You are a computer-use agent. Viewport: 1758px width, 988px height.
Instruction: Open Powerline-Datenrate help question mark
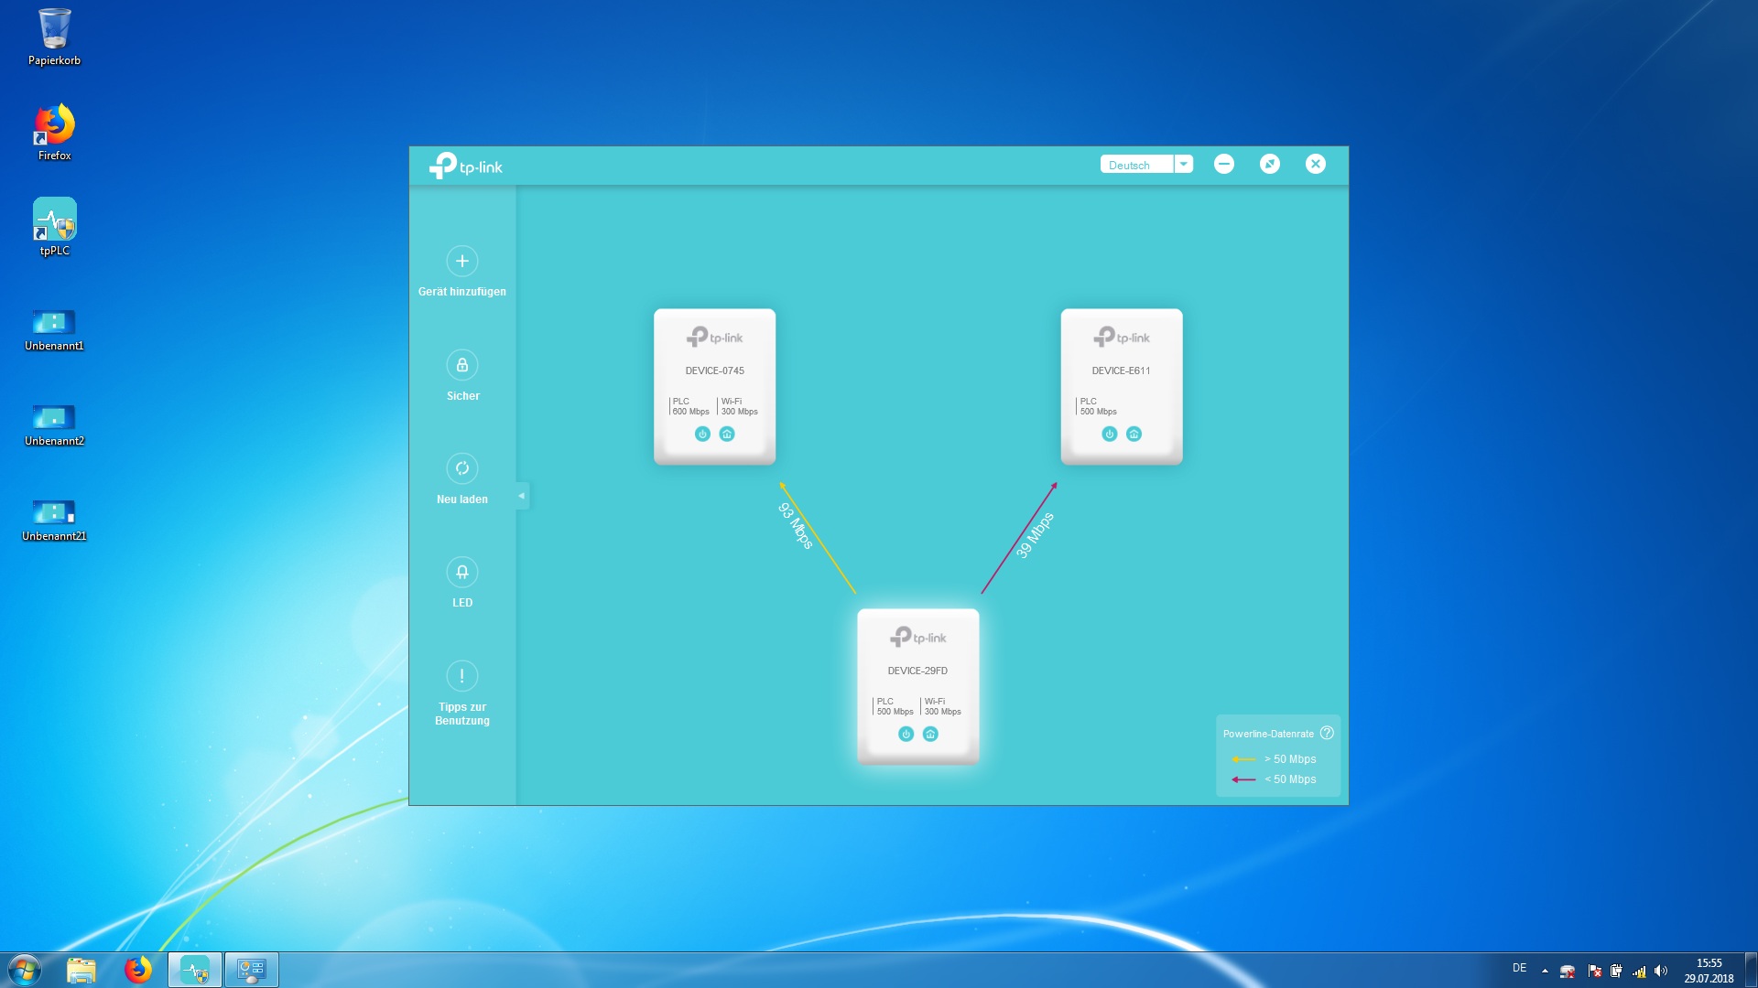1327,734
